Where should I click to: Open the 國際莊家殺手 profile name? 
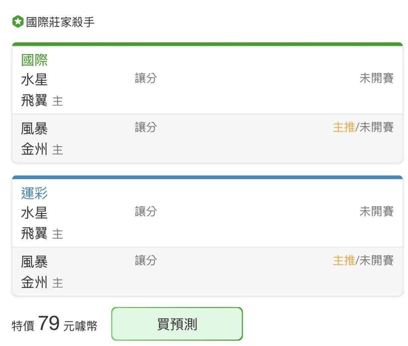(60, 22)
